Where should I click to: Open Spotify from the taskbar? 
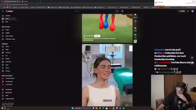pyautogui.click(x=123, y=108)
